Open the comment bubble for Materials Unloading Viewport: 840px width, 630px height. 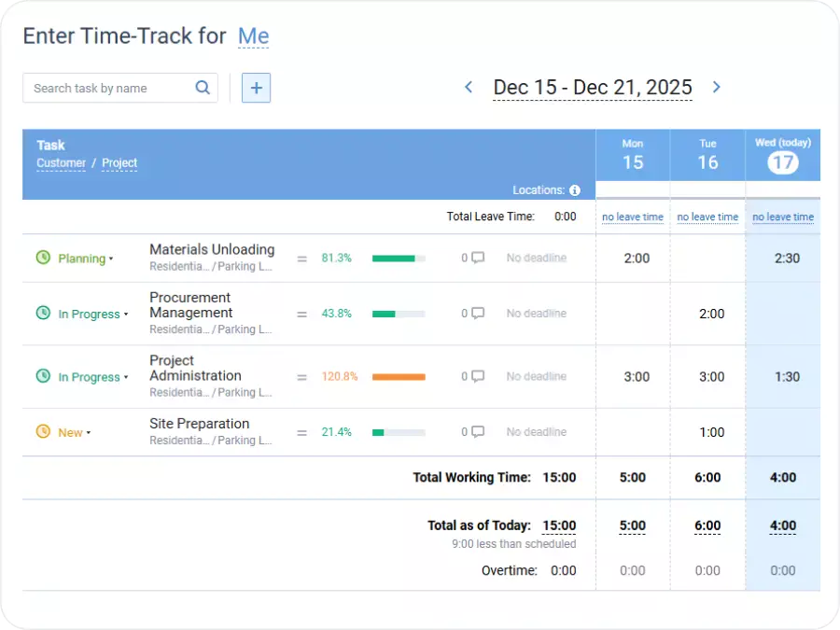(x=476, y=258)
